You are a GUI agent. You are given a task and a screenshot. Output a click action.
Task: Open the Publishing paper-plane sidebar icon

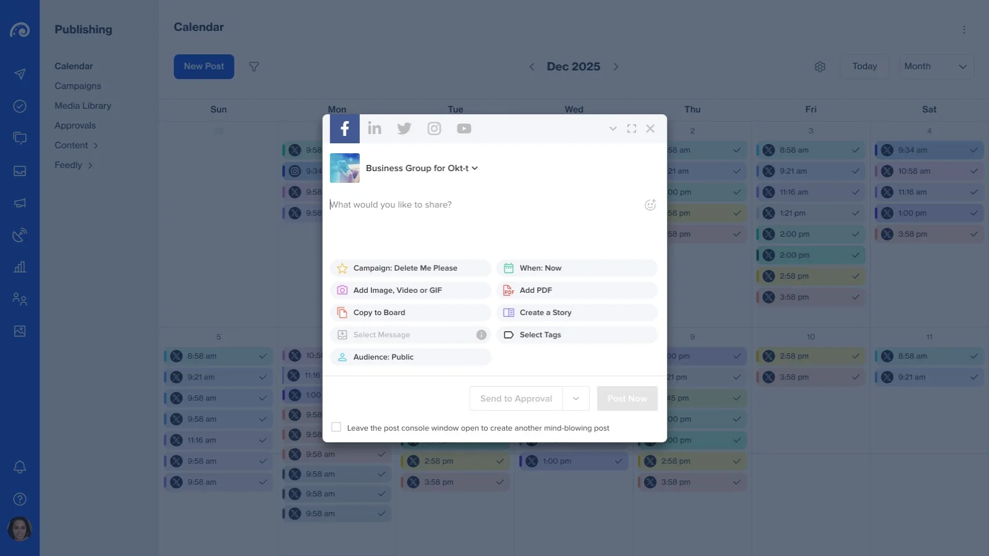[20, 74]
